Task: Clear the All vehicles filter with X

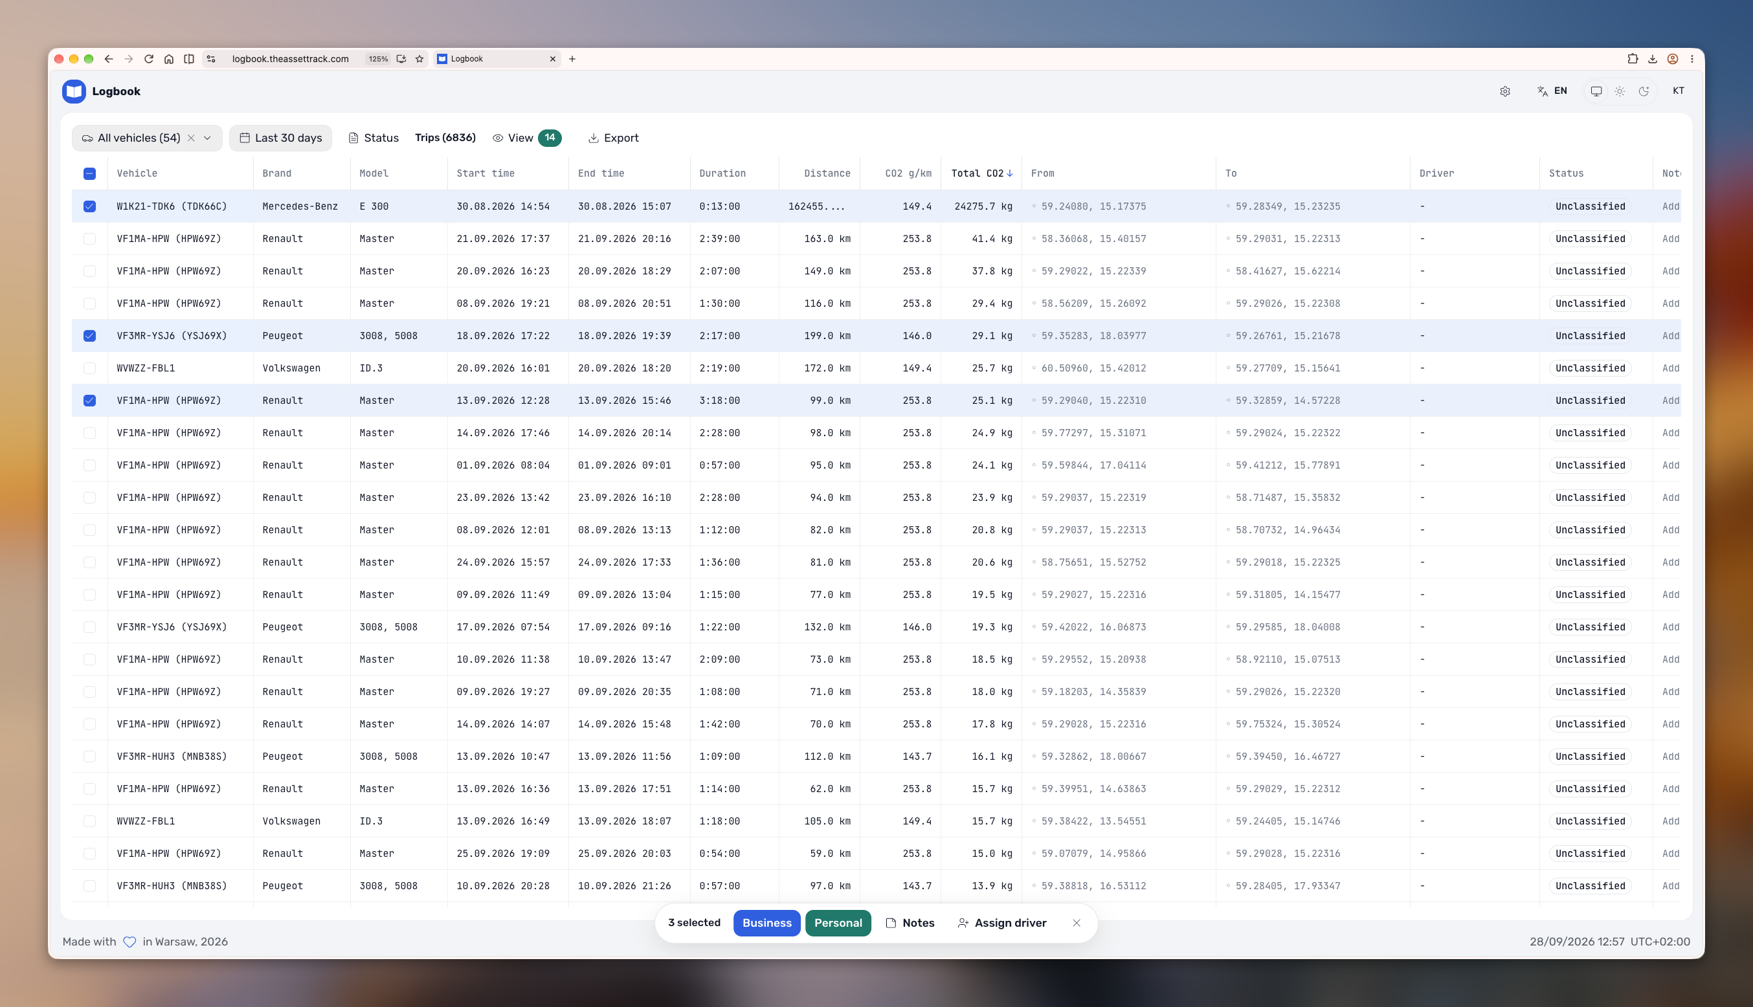Action: point(191,138)
